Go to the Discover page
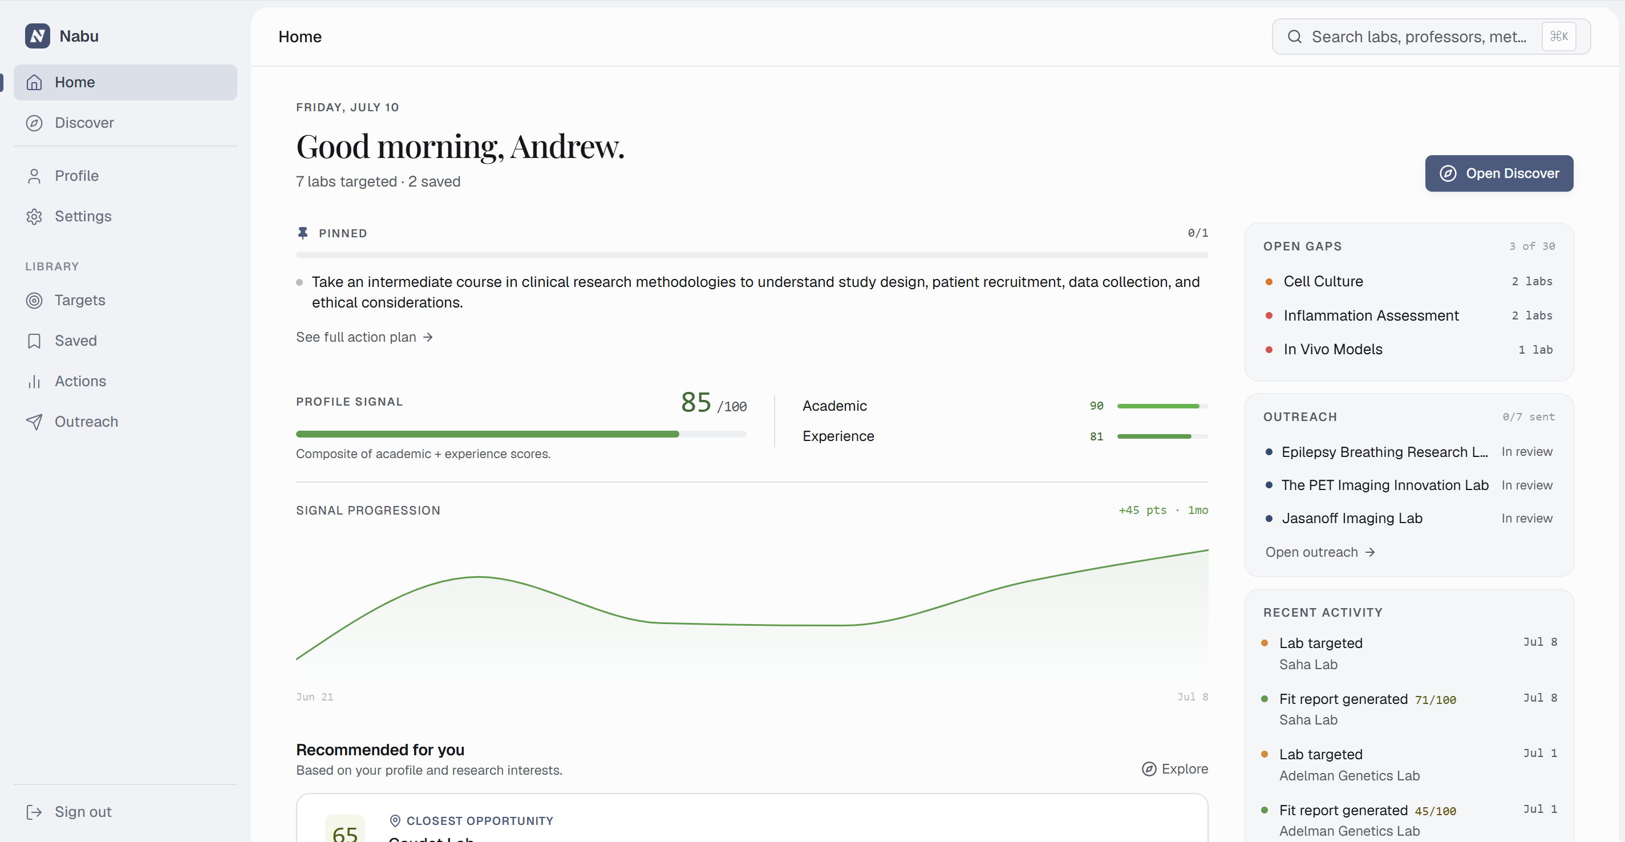Image resolution: width=1625 pixels, height=842 pixels. (125, 122)
